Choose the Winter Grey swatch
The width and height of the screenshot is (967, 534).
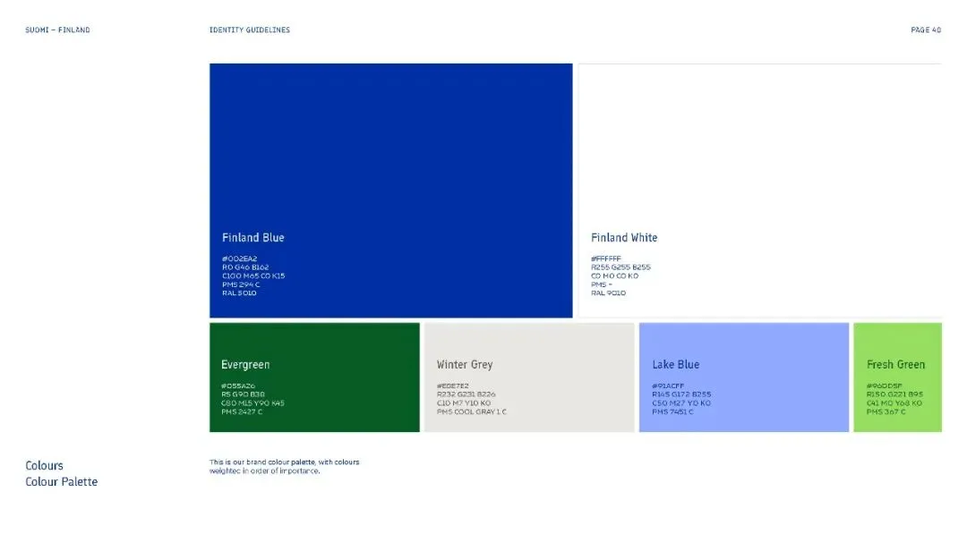(x=529, y=377)
